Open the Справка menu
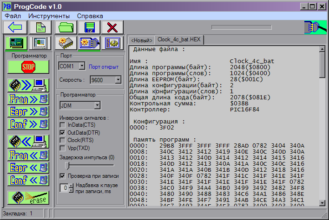This screenshot has height=220, width=329. (x=90, y=16)
